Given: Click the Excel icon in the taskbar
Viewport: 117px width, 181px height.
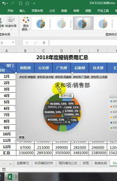Looking at the screenshot, I should click(11, 177).
